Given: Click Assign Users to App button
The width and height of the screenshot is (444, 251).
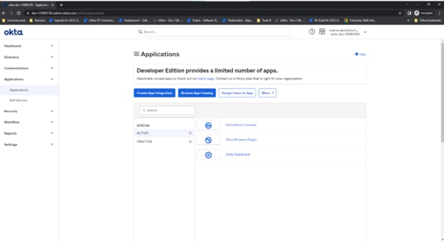Looking at the screenshot, I should pos(237,93).
